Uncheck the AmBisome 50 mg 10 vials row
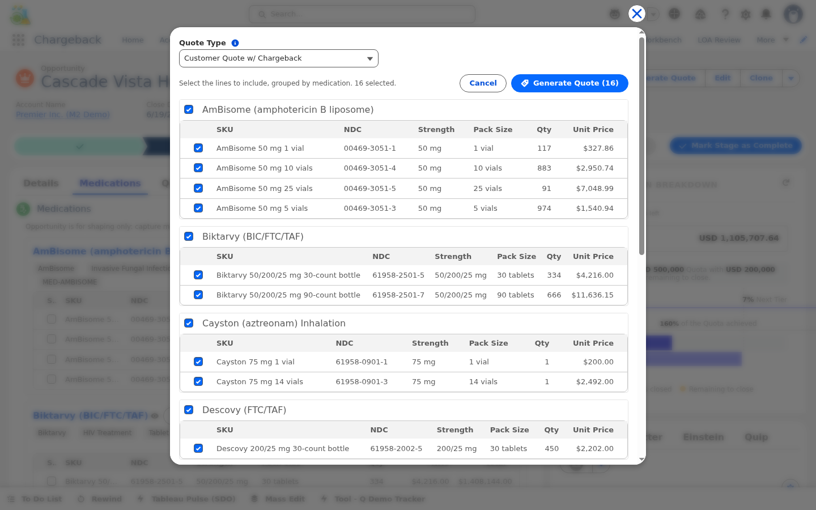 198,168
